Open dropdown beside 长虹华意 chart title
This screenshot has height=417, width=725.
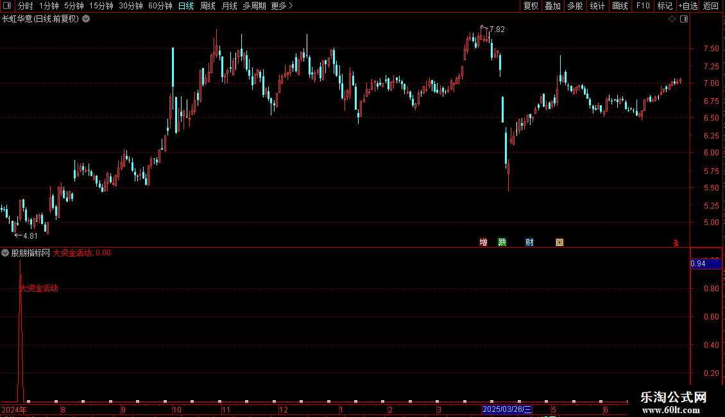click(x=86, y=19)
